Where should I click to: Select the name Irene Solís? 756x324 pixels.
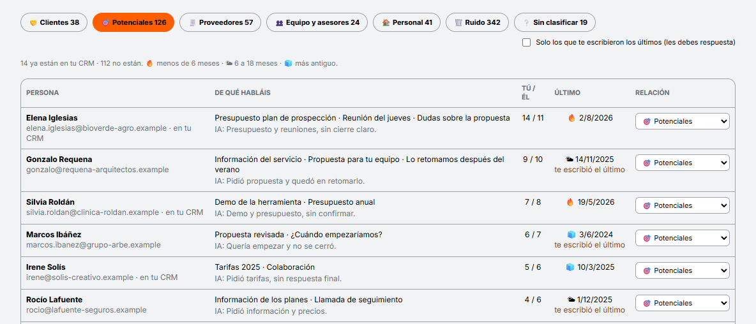pos(46,267)
